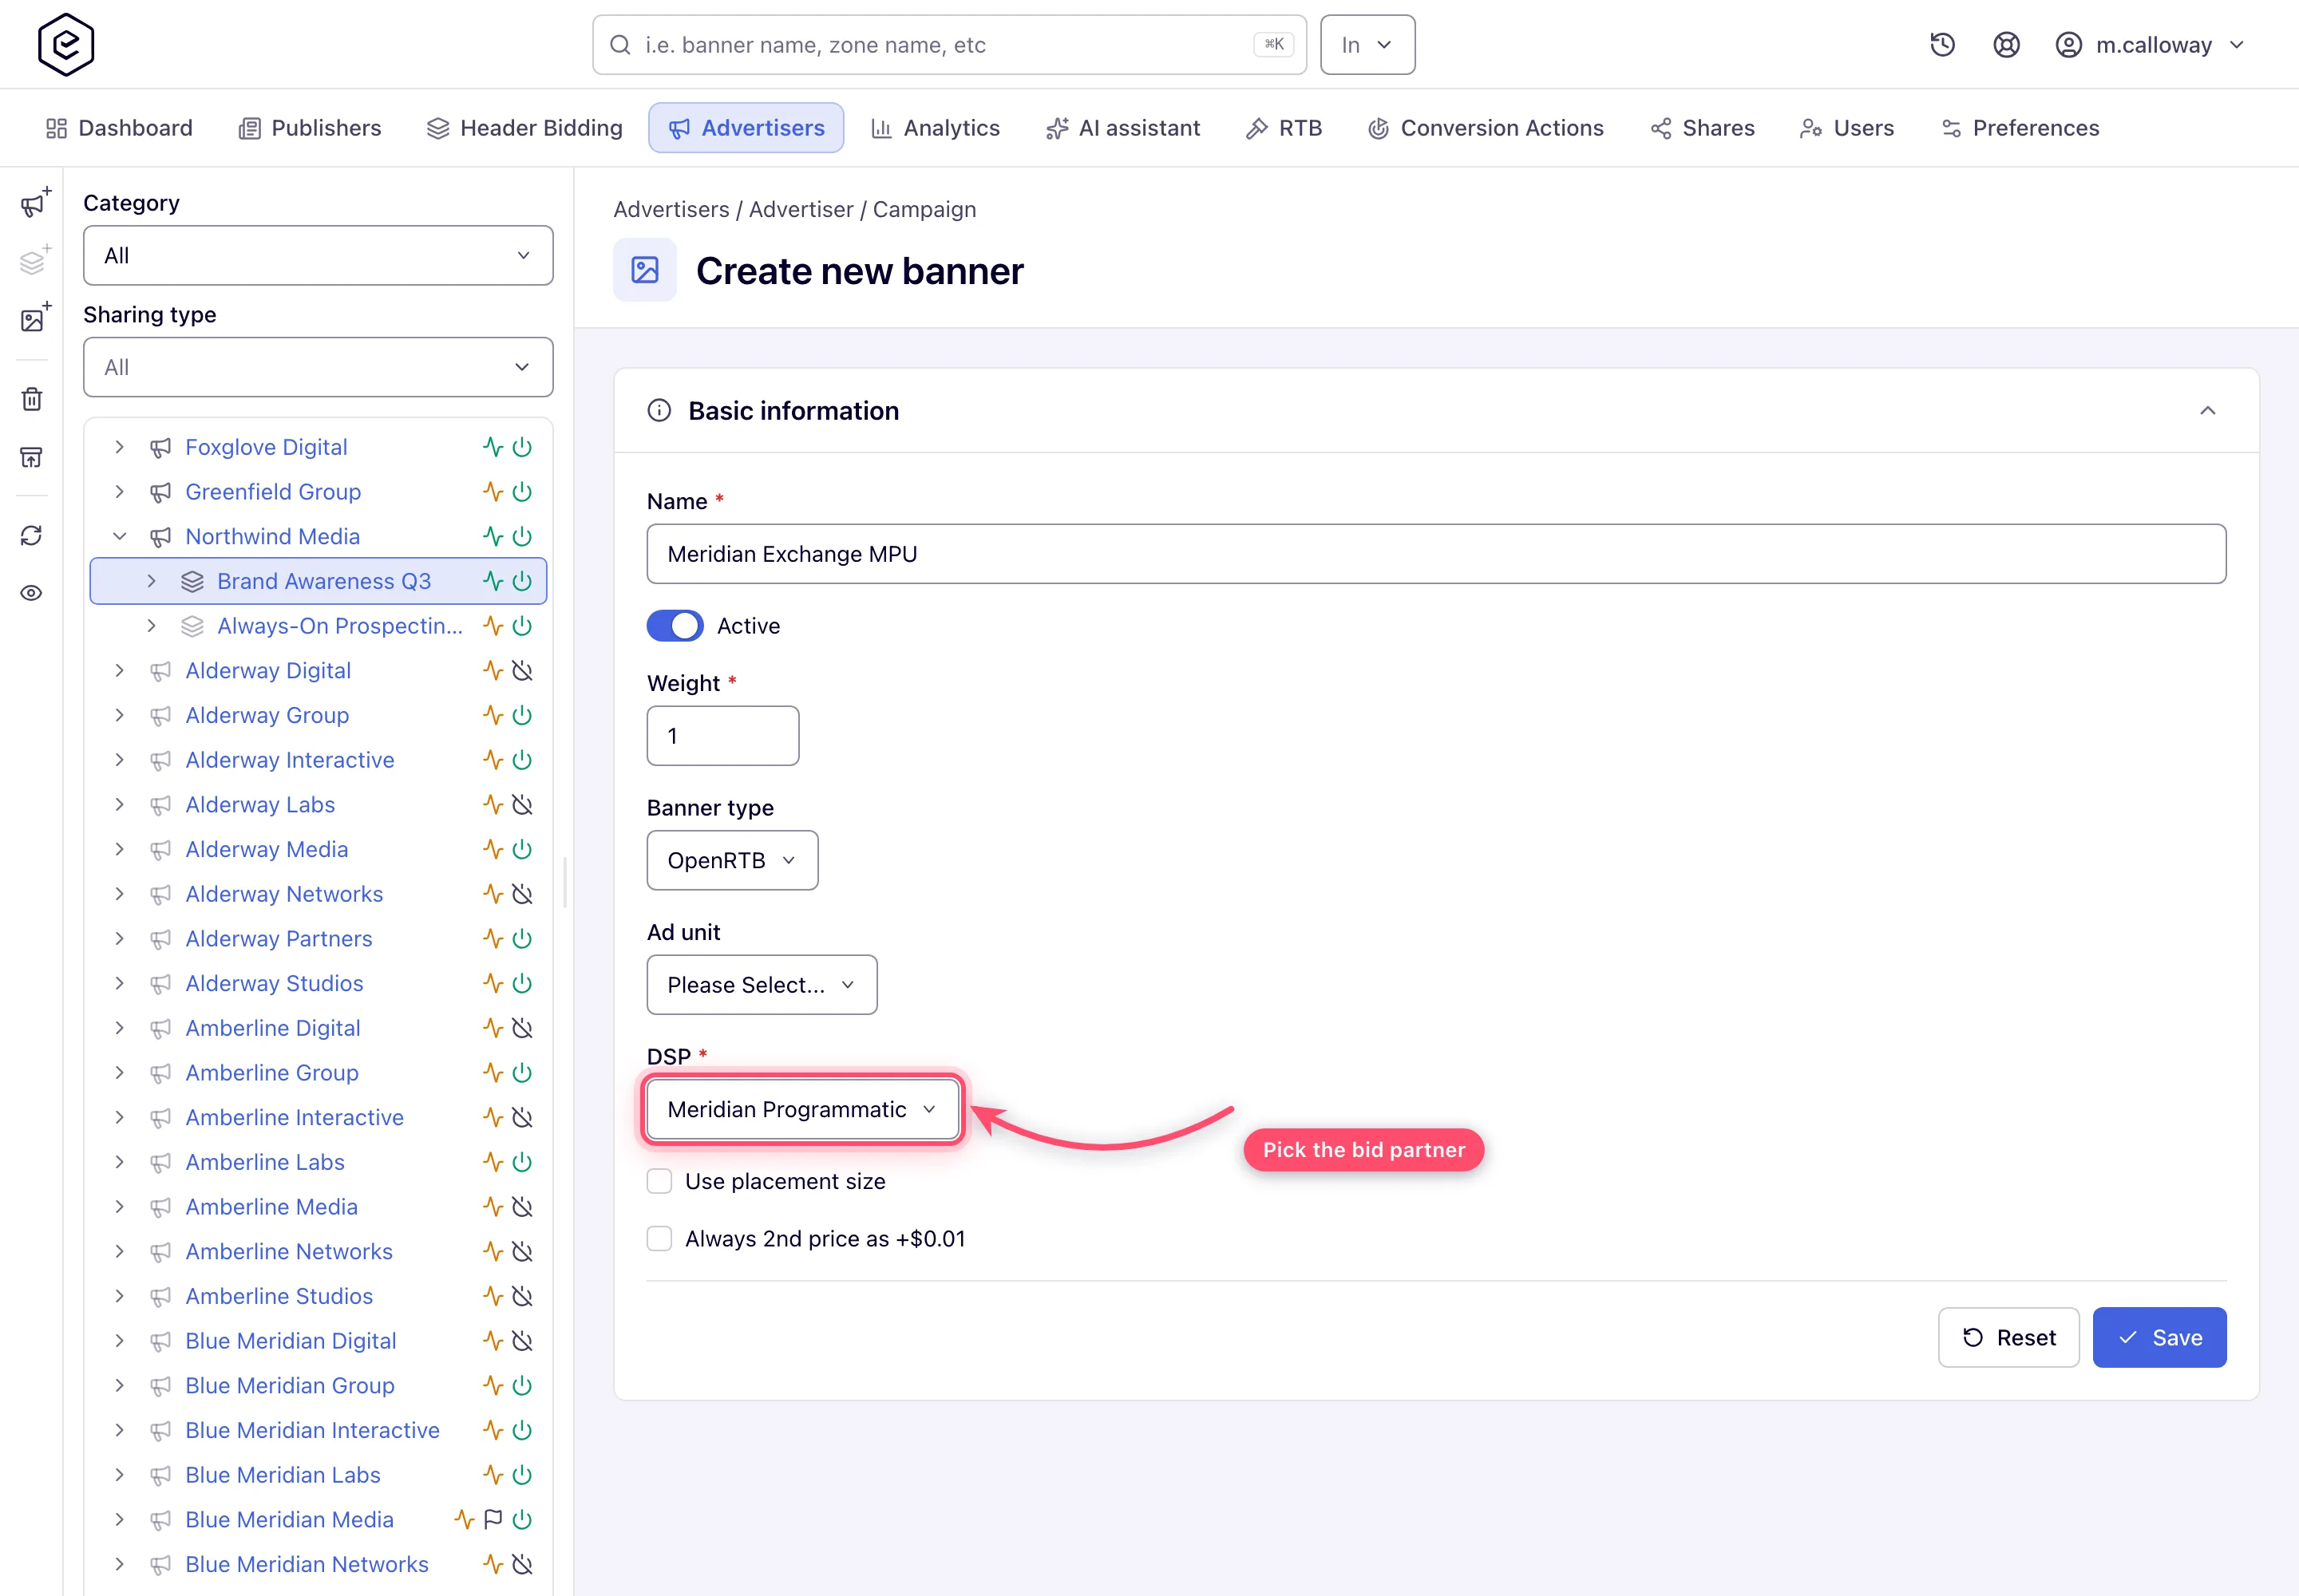Click the activity icon for Brand Awareness Q3
This screenshot has width=2299, height=1596.
pyautogui.click(x=493, y=581)
